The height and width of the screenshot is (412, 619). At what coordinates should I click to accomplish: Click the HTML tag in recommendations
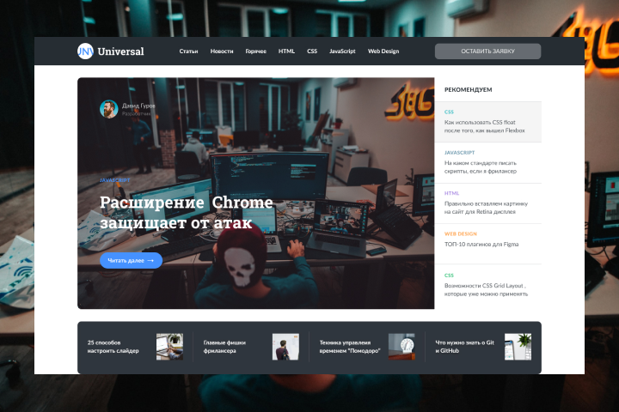pos(451,193)
